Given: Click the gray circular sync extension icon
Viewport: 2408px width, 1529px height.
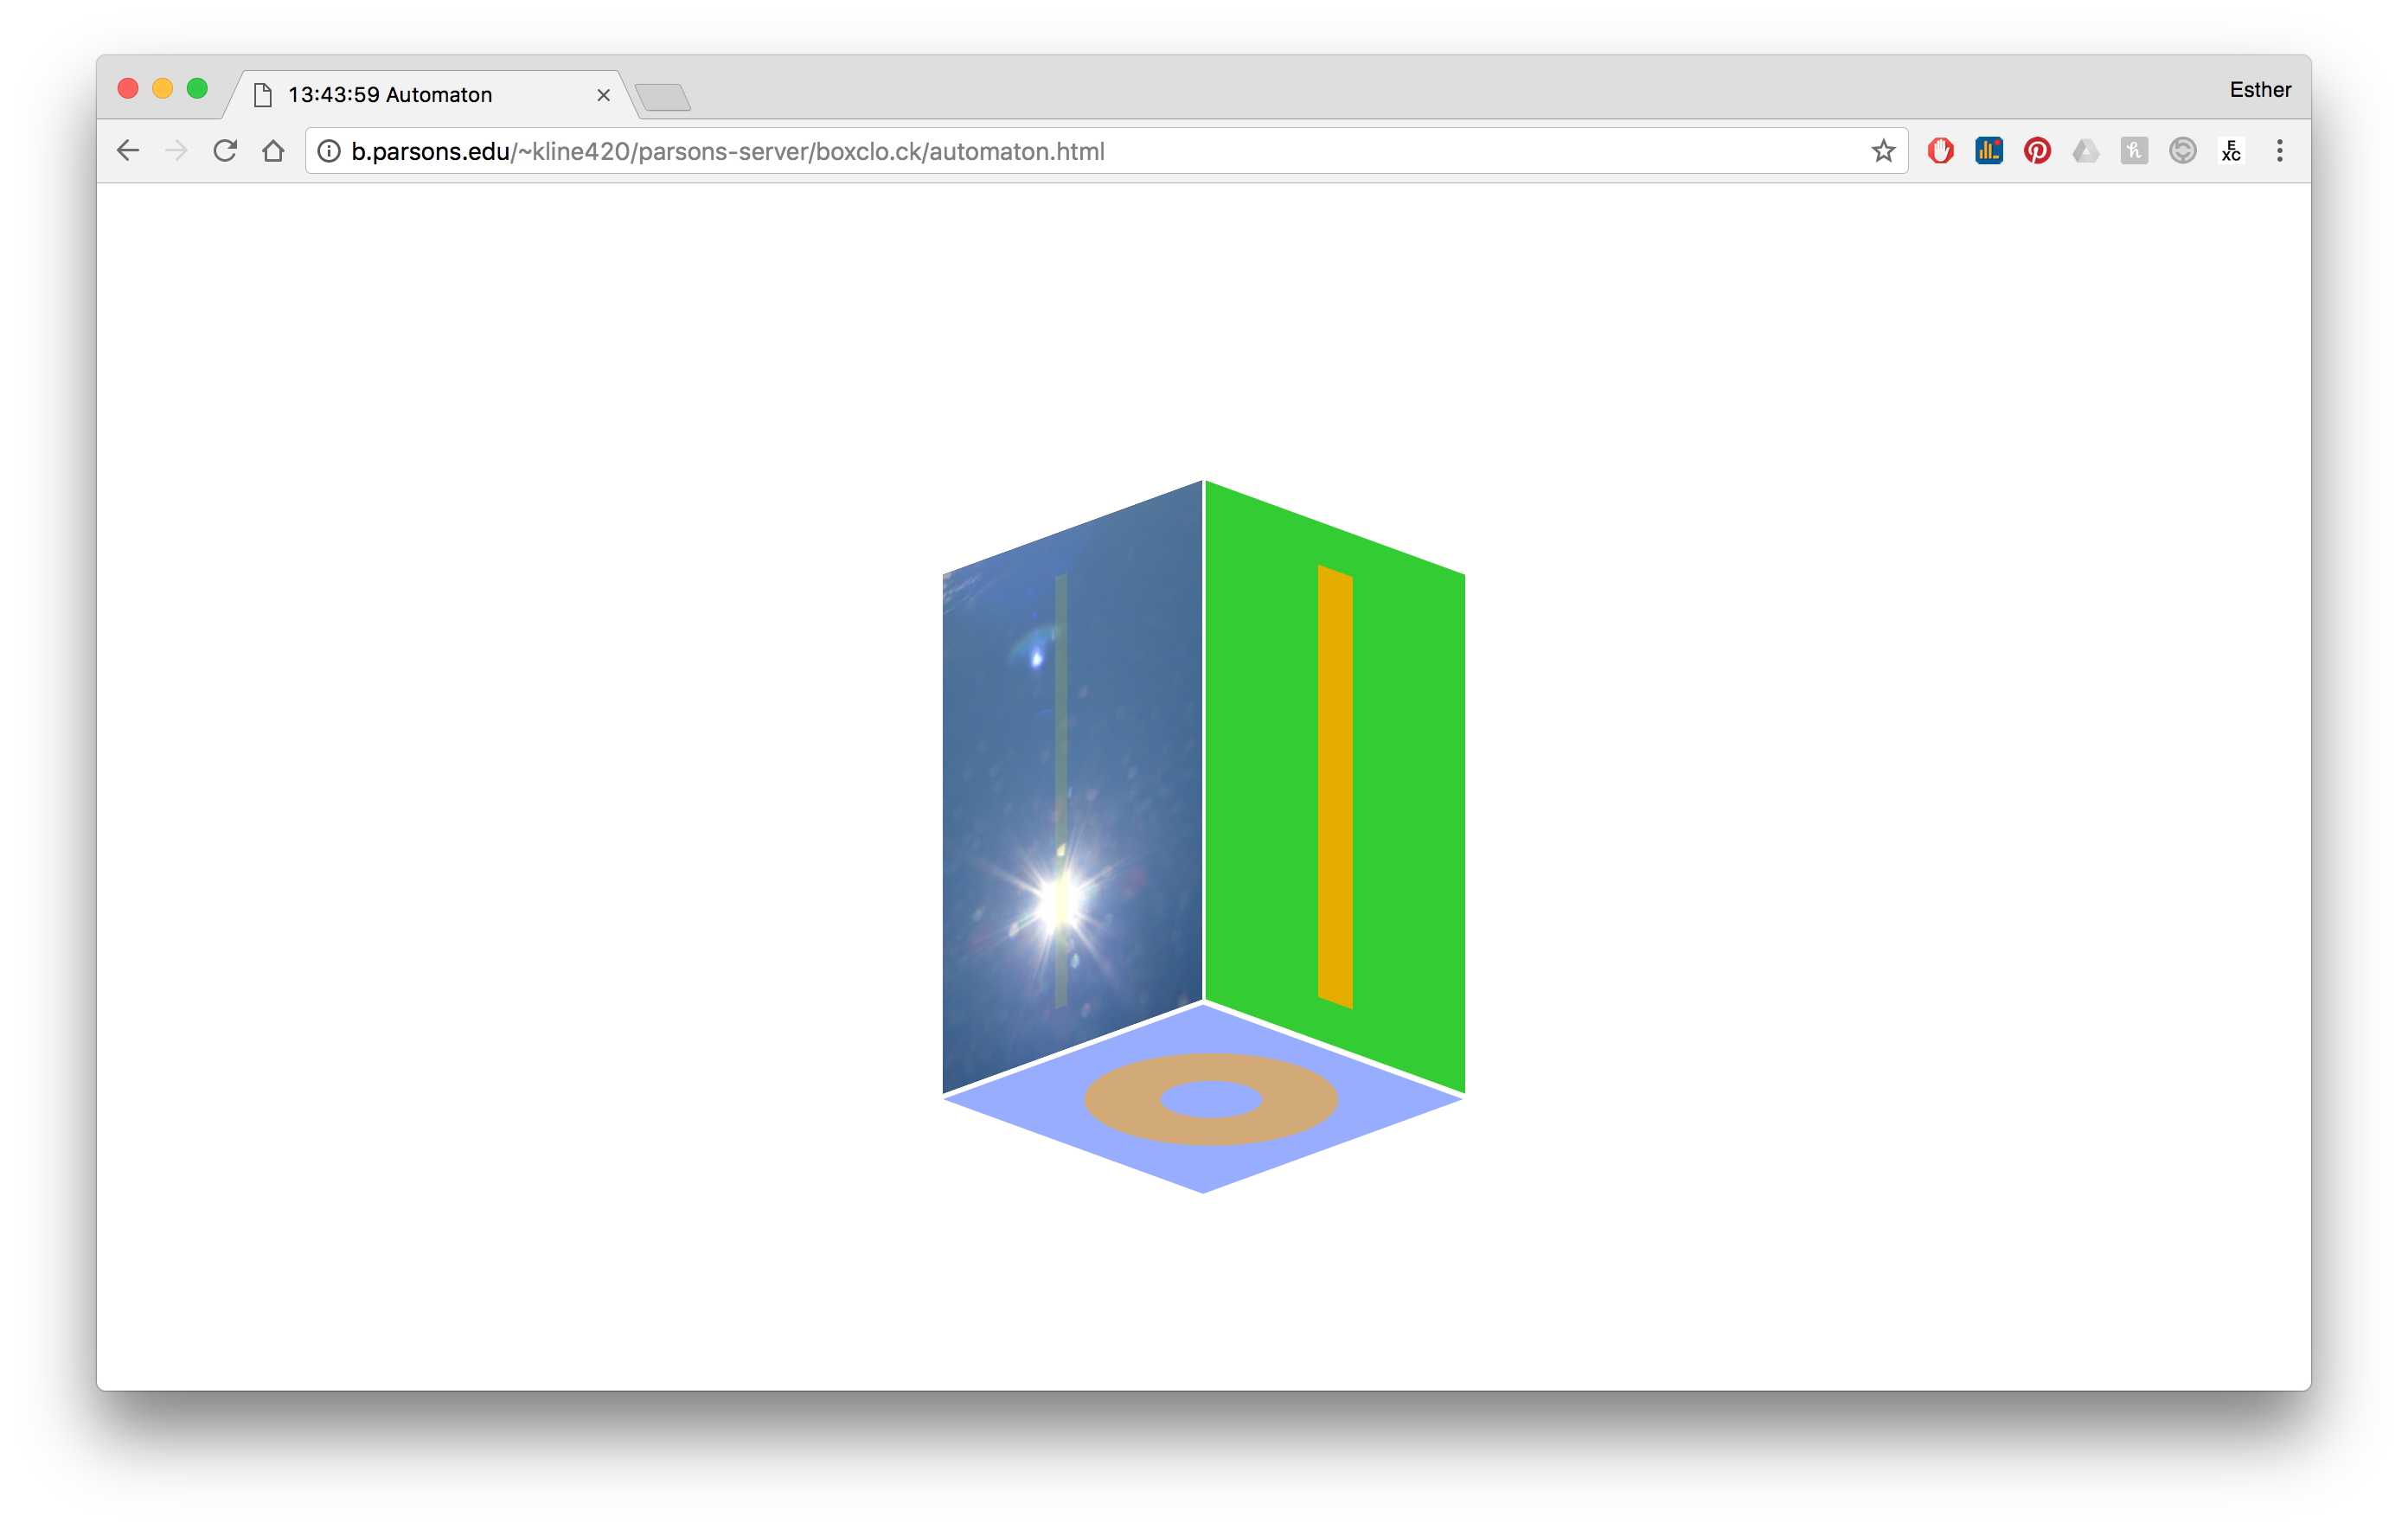Looking at the screenshot, I should 2182,151.
